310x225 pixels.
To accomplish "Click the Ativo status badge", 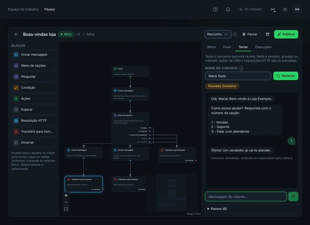I will (x=66, y=34).
